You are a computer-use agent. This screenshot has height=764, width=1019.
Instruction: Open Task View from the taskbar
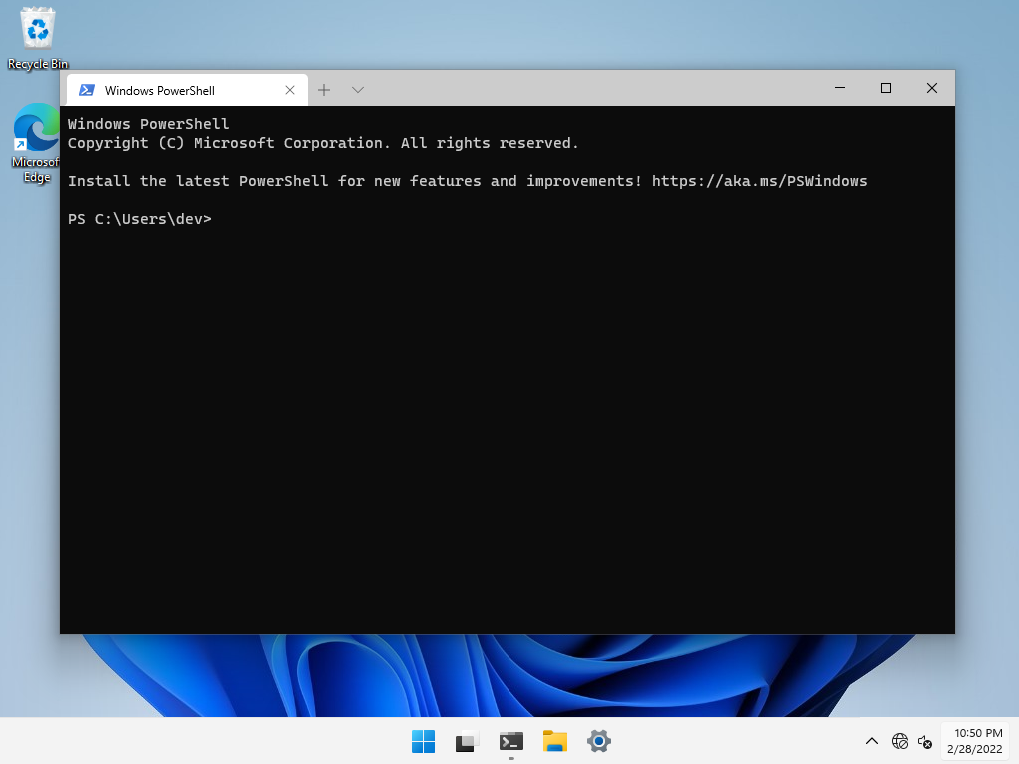[467, 741]
